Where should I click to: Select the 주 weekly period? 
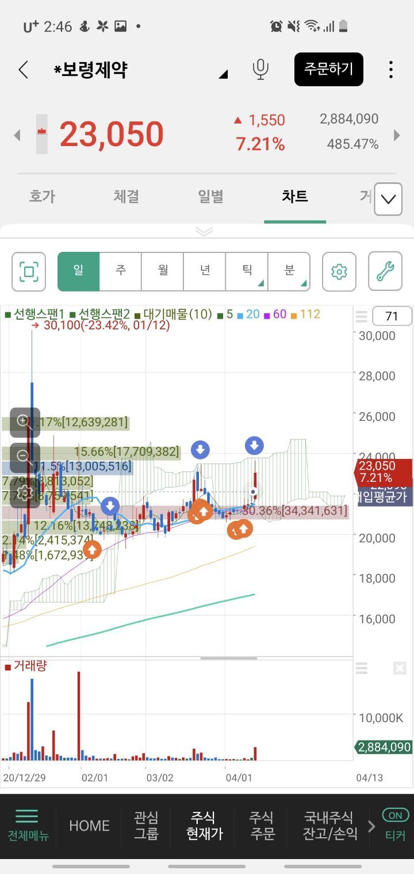(121, 271)
